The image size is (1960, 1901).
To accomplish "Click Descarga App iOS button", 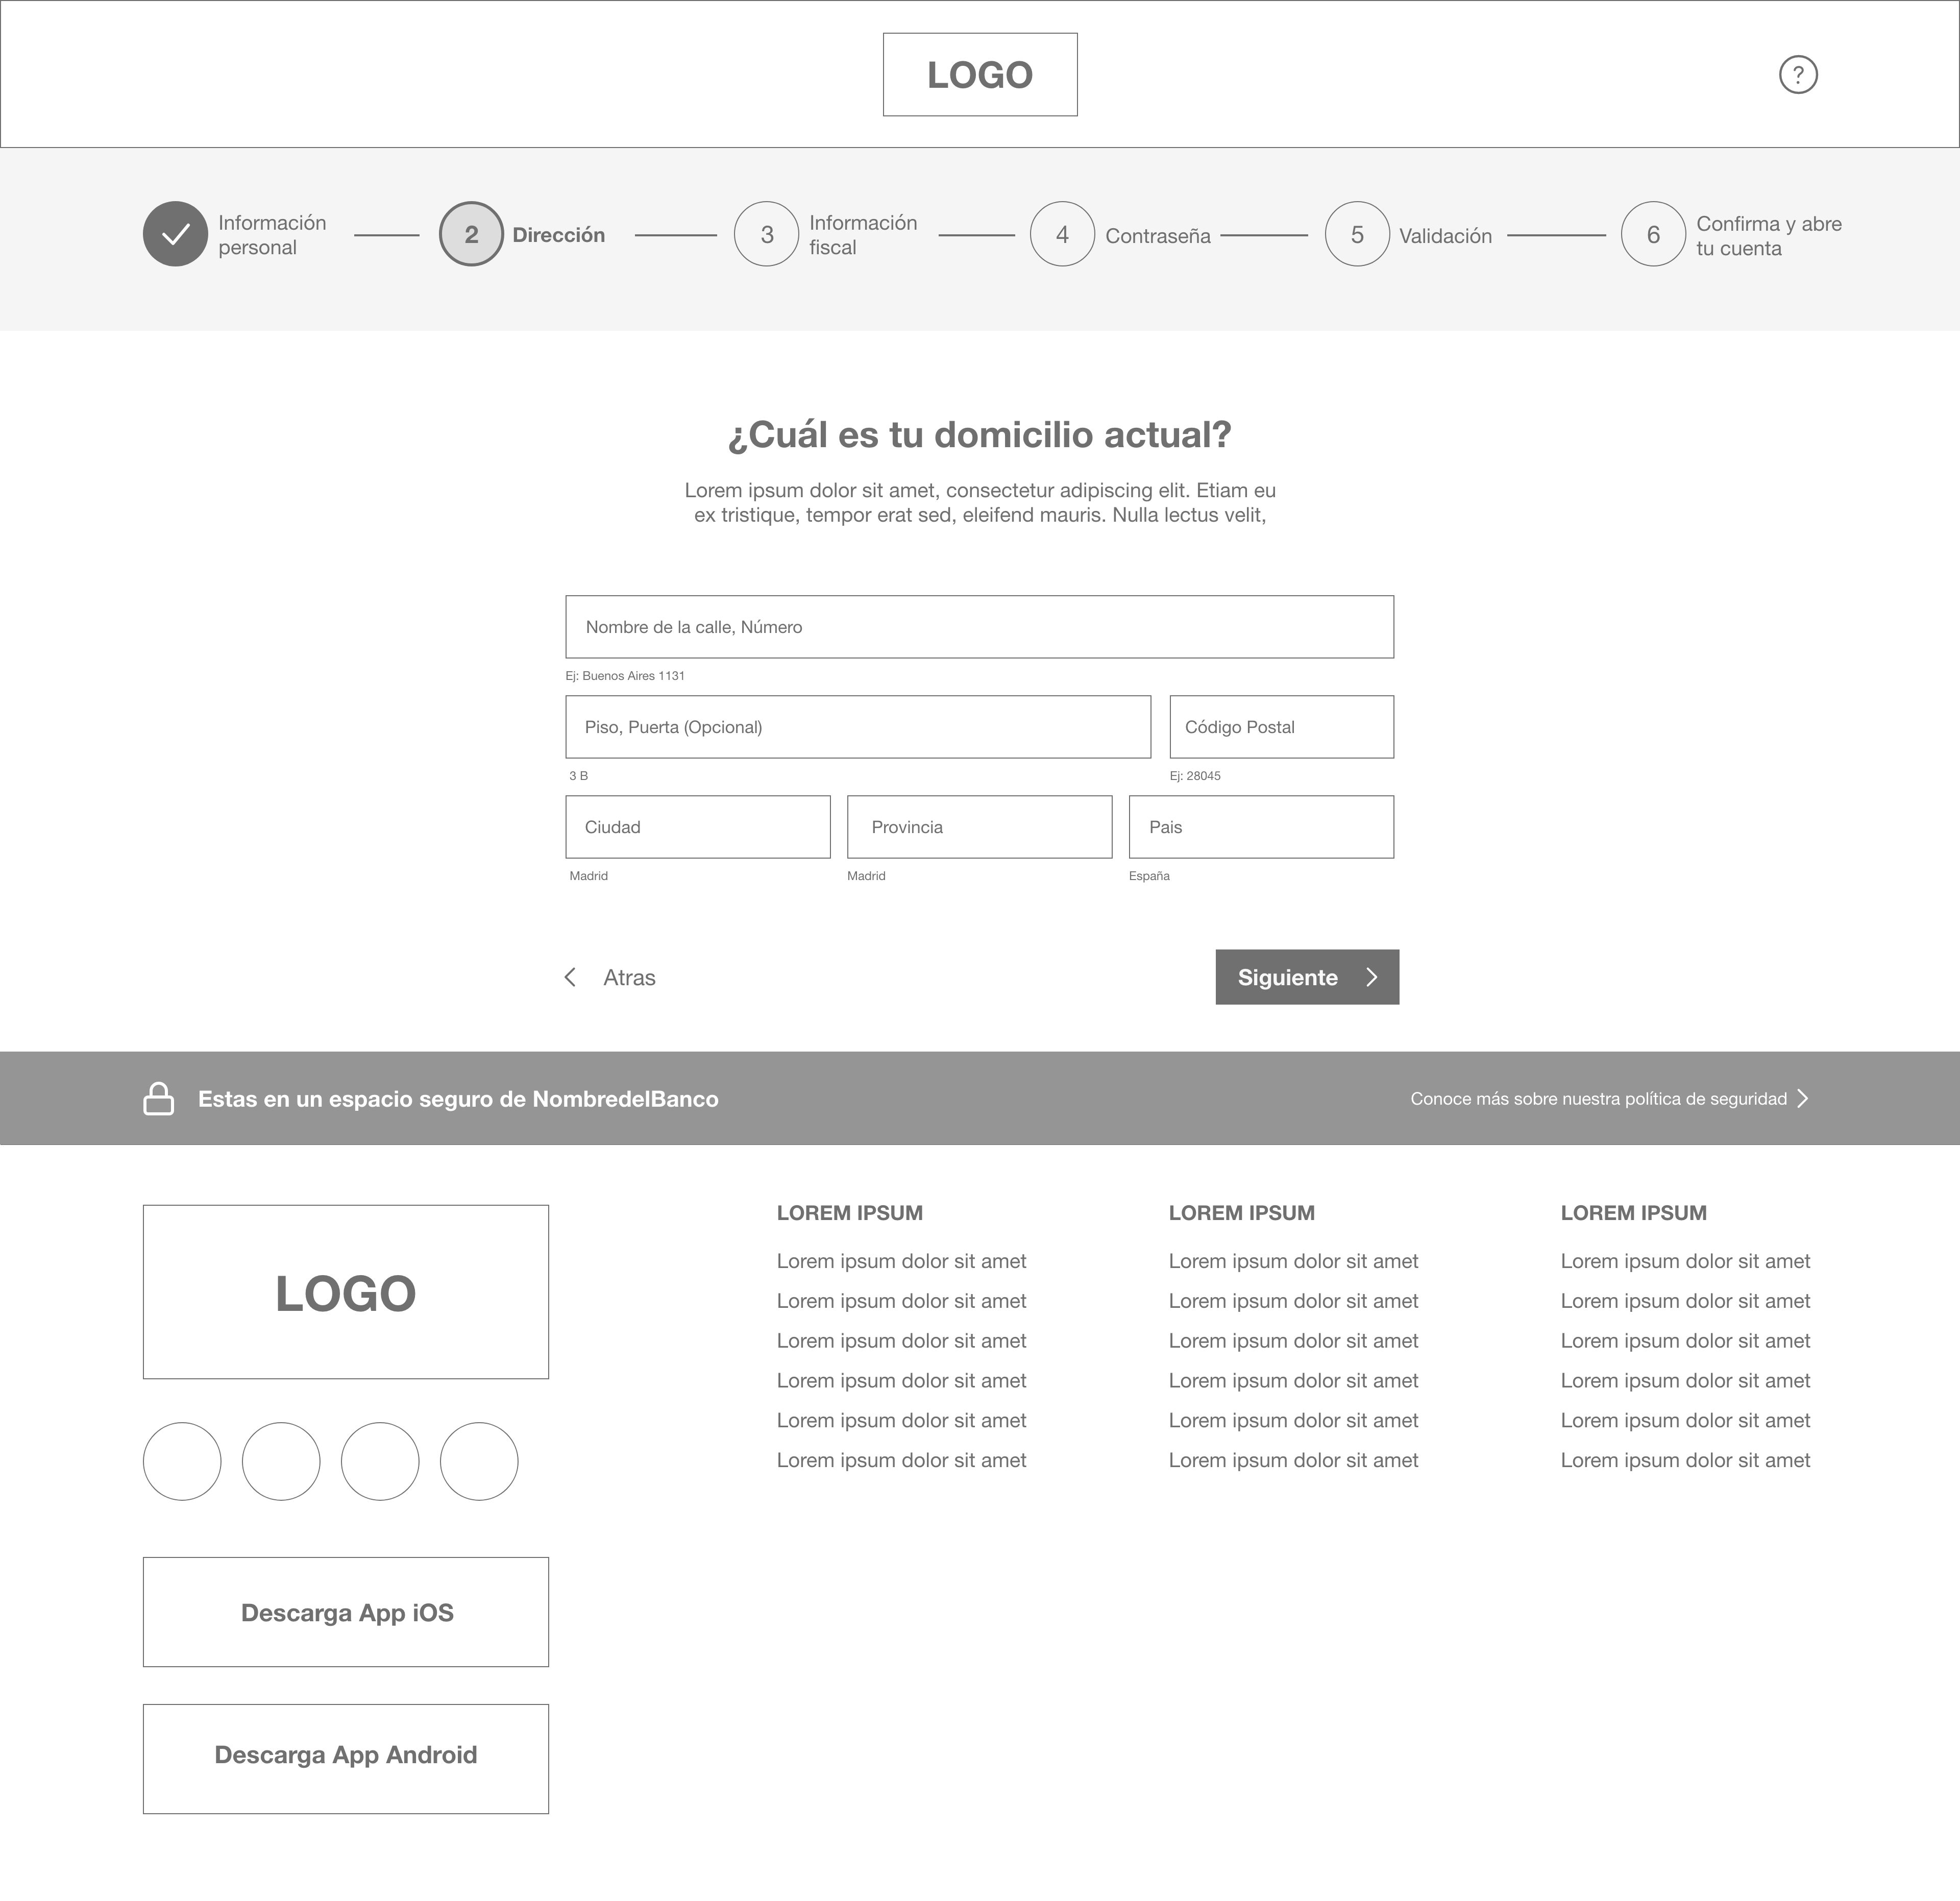I will click(346, 1612).
